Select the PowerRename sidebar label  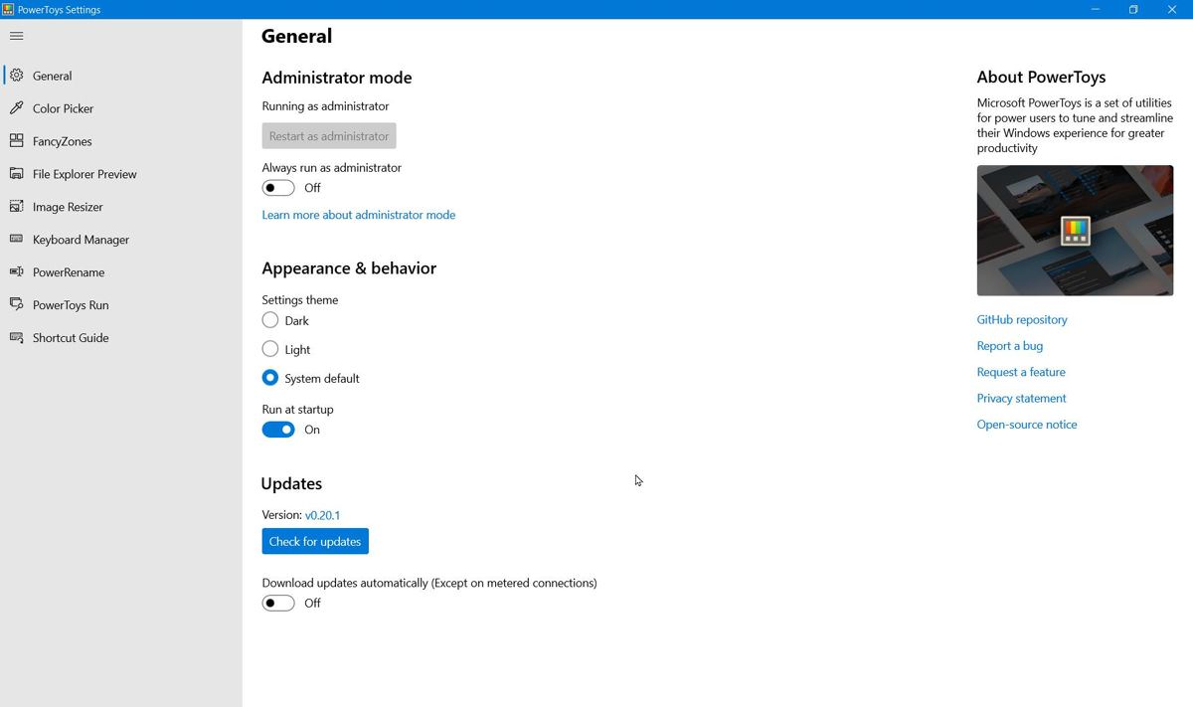point(69,272)
